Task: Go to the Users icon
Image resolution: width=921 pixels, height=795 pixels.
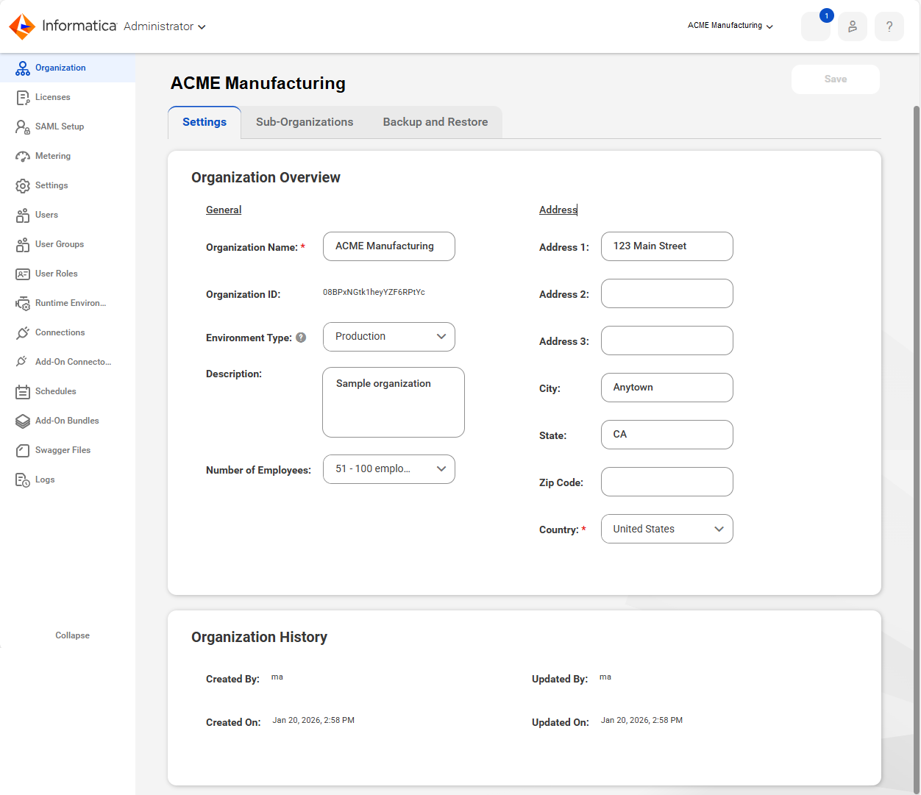Action: (x=23, y=215)
